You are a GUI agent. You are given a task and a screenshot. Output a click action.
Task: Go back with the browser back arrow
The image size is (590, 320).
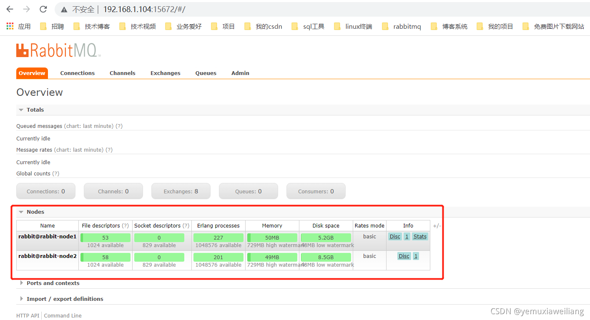[x=10, y=9]
